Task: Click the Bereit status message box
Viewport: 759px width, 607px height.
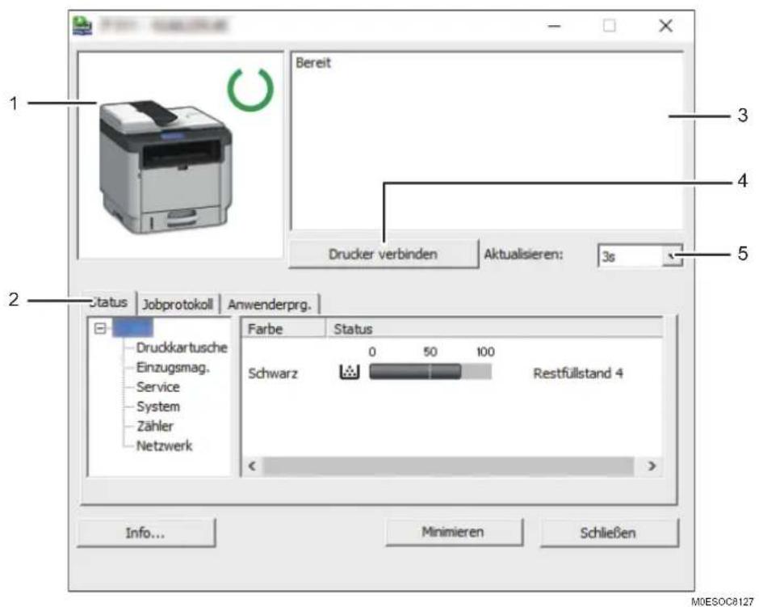Action: [487, 141]
